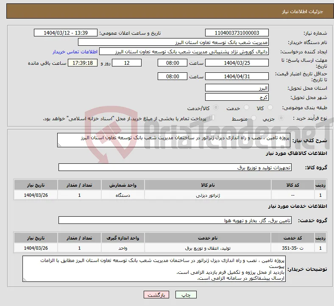Click the تولید، انتقال و توزیع برق cell
This screenshot has width=334, height=306.
(208, 248)
